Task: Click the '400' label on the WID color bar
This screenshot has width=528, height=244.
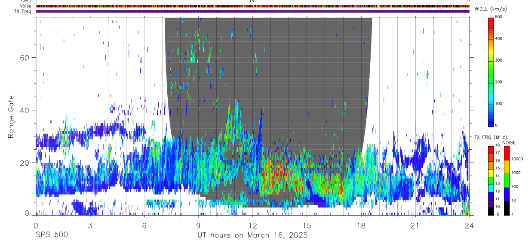Action: (499, 38)
